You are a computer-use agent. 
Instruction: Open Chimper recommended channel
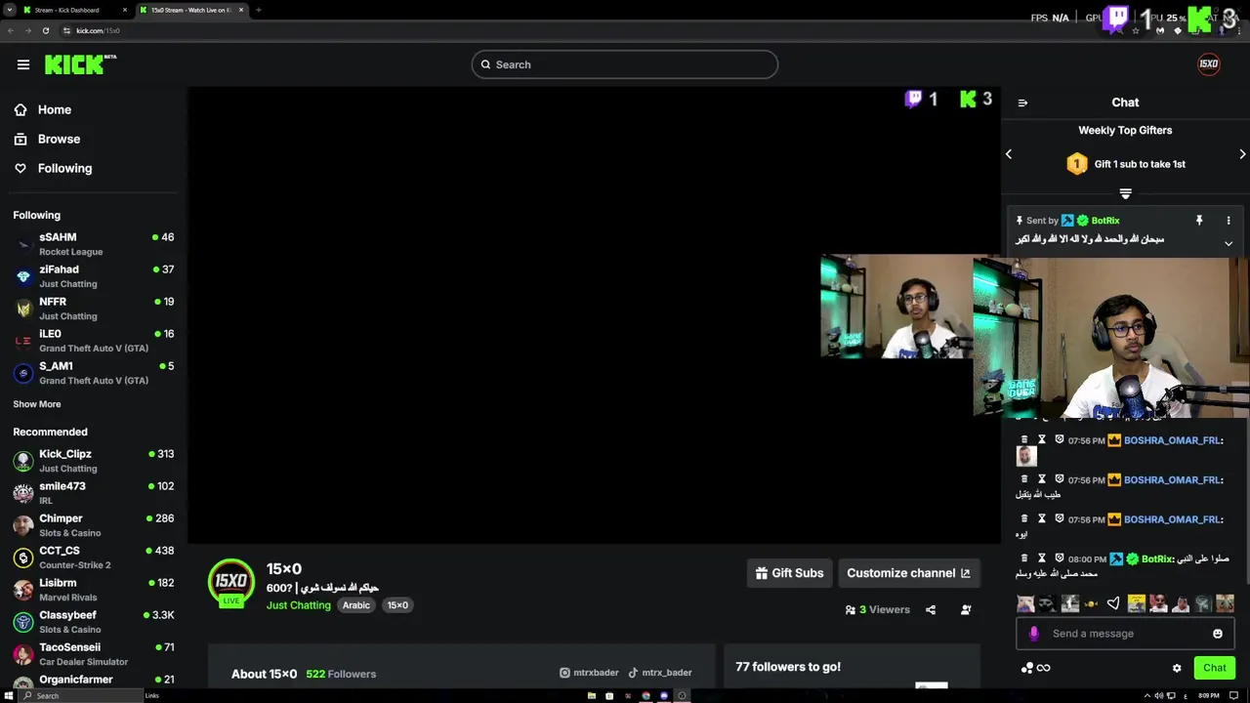click(x=94, y=525)
